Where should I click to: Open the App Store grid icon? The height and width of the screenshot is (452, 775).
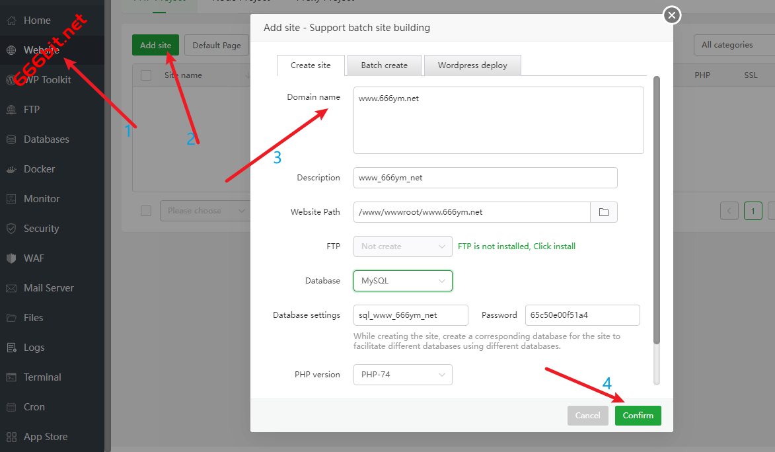11,437
